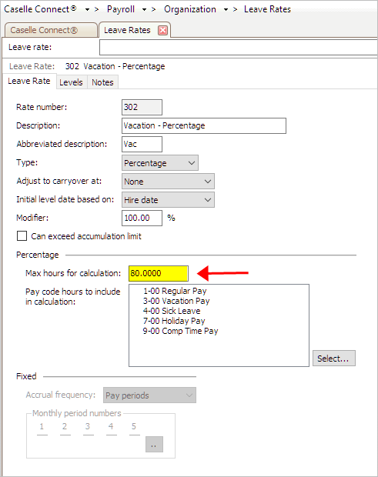Close the Leave Rates tab
378x477 pixels.
click(163, 30)
